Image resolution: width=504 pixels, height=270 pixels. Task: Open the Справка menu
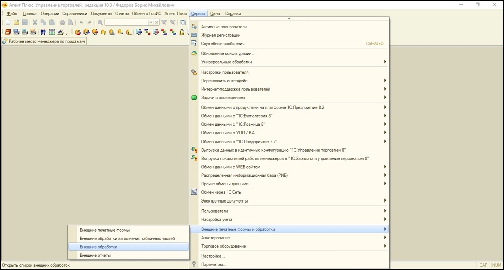pyautogui.click(x=233, y=14)
